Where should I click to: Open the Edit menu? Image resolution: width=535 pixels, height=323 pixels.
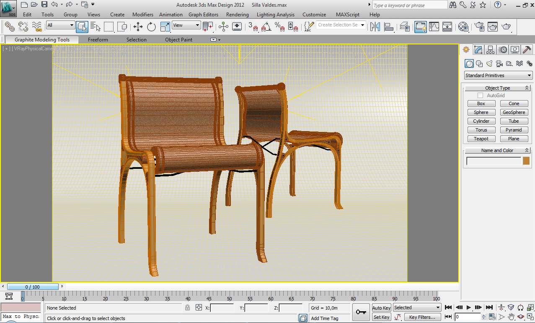pos(27,14)
